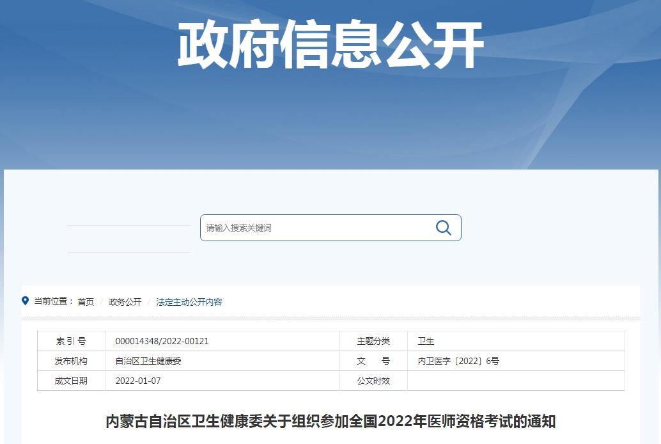
Task: Click the 主题分类 label cell
Action: tap(373, 341)
